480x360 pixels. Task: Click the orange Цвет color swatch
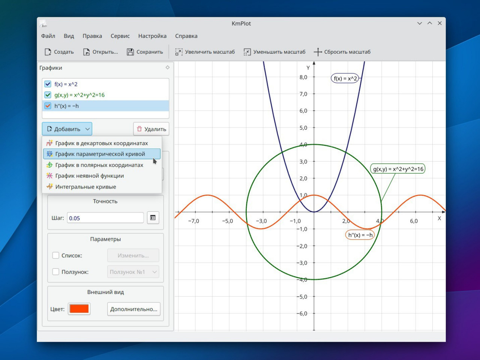pyautogui.click(x=79, y=309)
